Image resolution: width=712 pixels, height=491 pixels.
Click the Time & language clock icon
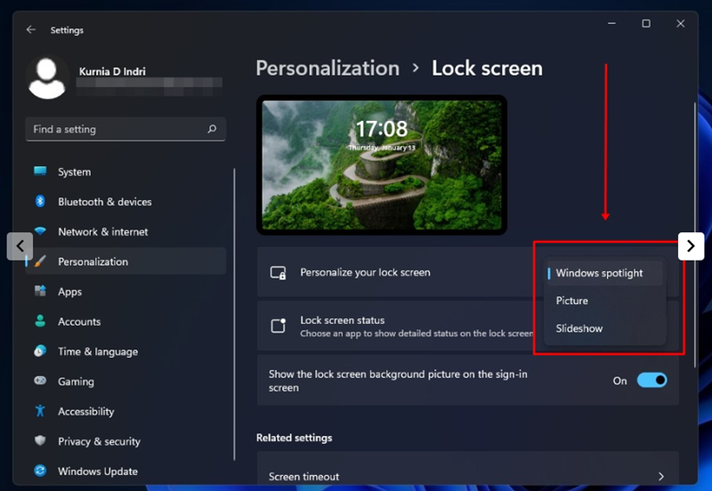40,350
